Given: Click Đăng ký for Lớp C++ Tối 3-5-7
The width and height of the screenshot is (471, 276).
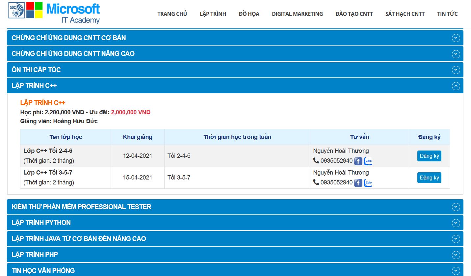Looking at the screenshot, I should point(429,178).
